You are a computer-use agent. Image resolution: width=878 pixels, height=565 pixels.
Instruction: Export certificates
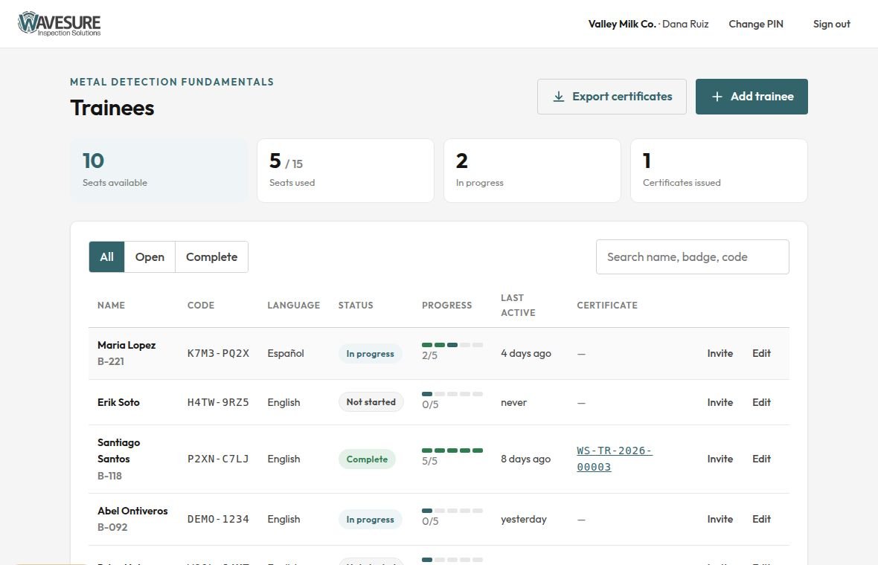click(612, 97)
